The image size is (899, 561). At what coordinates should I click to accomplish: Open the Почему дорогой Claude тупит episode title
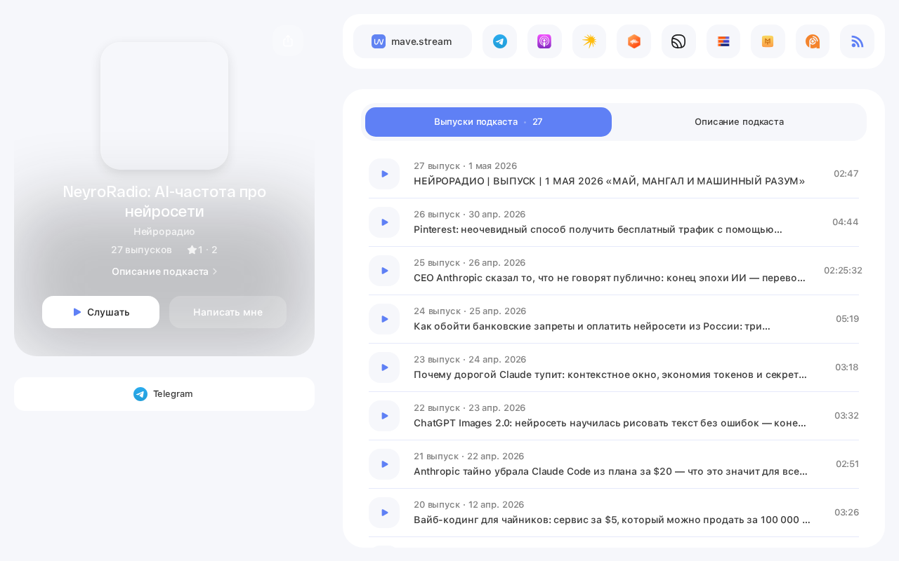[610, 374]
